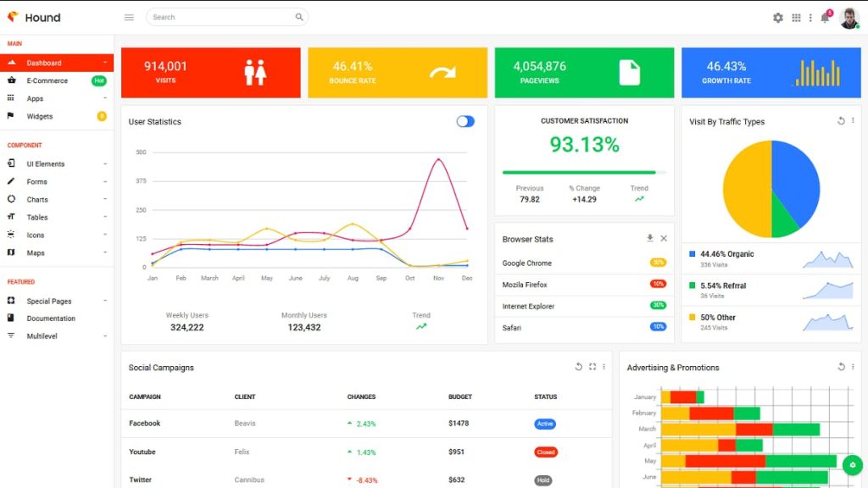Toggle the switch in User Statistics panel
The image size is (868, 488).
click(465, 121)
